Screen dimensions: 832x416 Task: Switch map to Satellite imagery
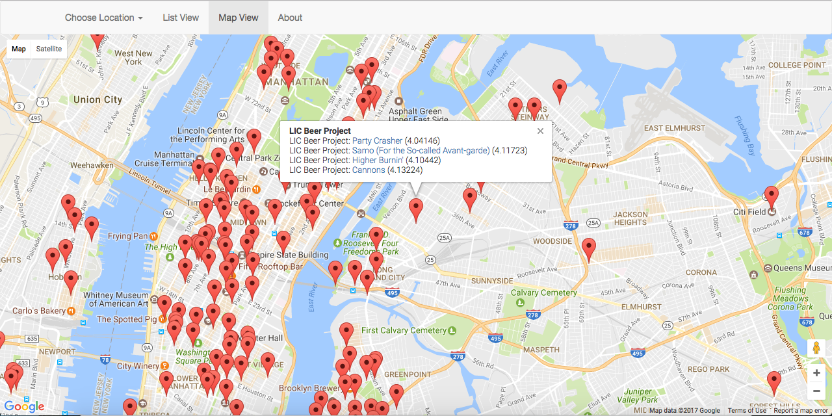49,49
